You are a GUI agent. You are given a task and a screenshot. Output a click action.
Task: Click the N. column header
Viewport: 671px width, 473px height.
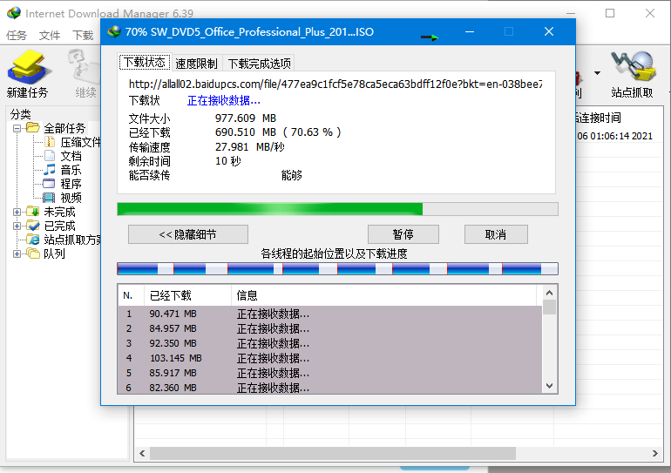tap(131, 295)
